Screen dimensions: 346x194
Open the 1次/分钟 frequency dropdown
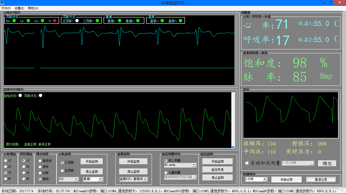pos(312,163)
